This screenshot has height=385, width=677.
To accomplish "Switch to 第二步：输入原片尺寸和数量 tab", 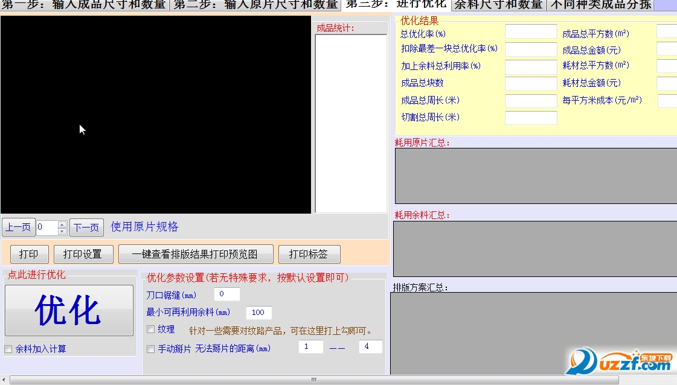I will point(255,5).
